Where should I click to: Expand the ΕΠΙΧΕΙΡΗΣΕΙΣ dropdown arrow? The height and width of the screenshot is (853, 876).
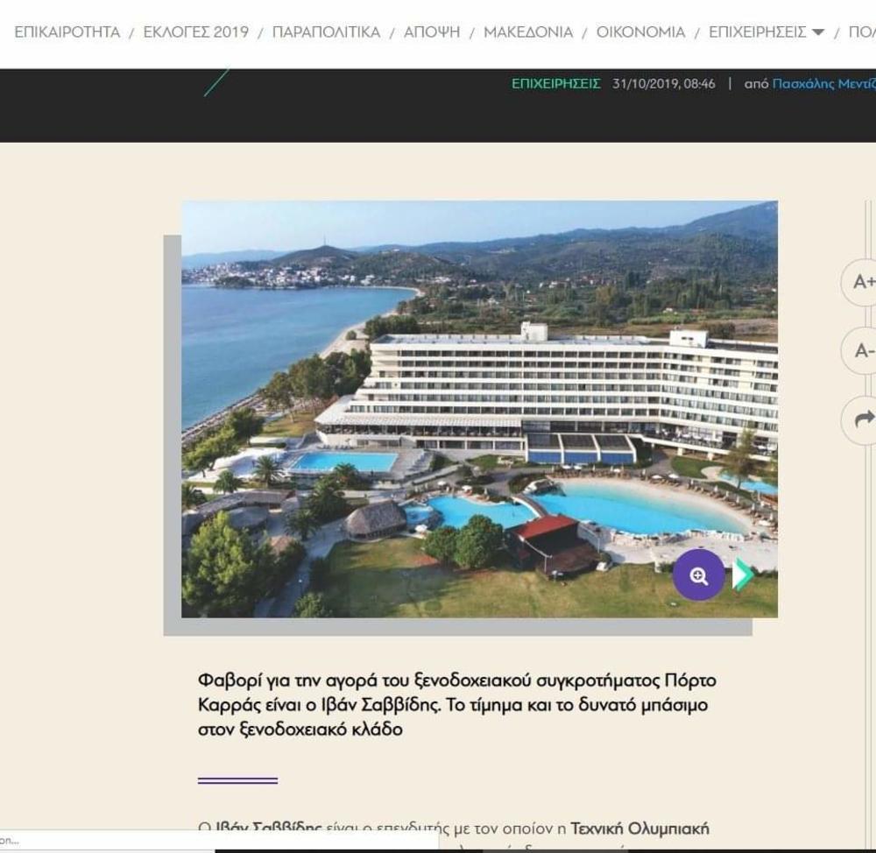(x=818, y=32)
